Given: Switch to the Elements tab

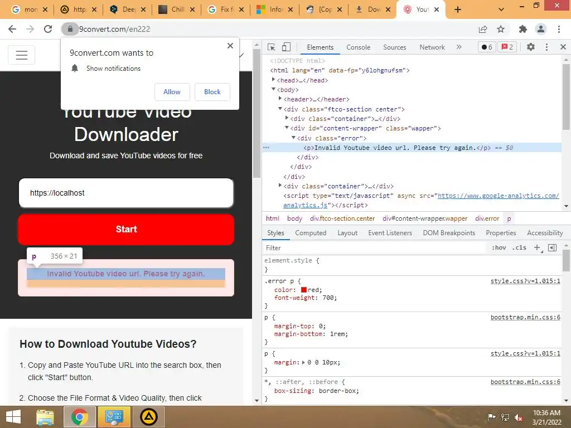Looking at the screenshot, I should click(320, 47).
